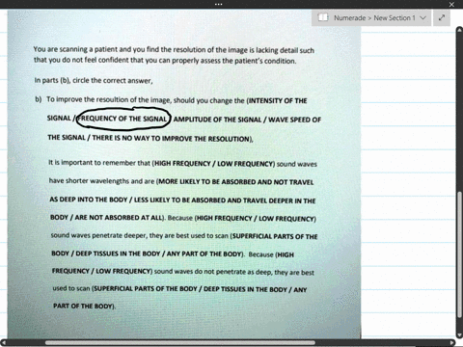Close the OneNote window
Viewport: 463px width, 347px height.
coord(451,4)
